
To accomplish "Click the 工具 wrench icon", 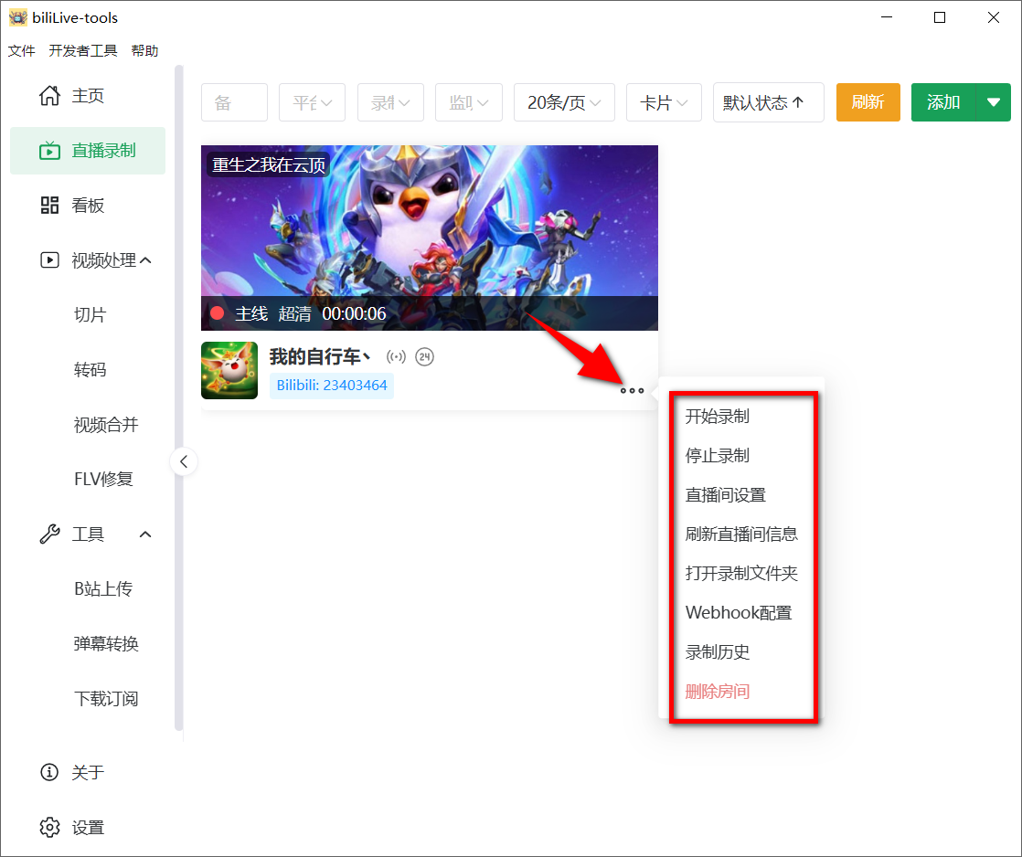I will (49, 534).
